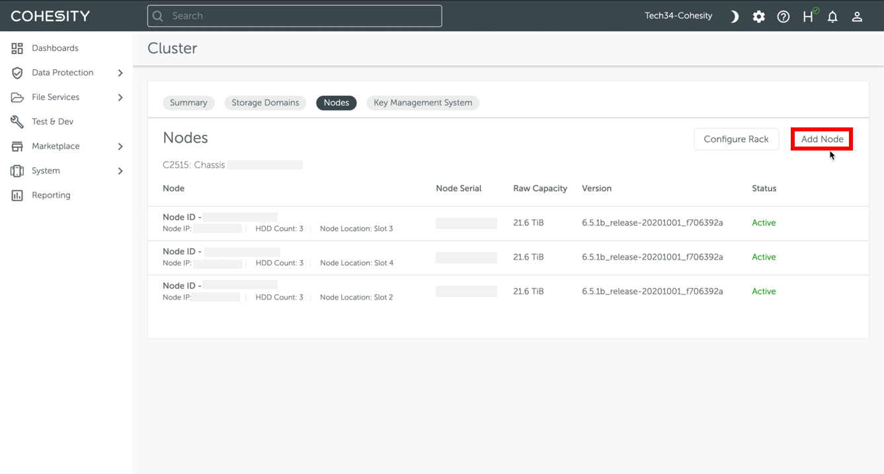The image size is (884, 474).
Task: Expand the File Services submenu chevron
Action: point(120,98)
